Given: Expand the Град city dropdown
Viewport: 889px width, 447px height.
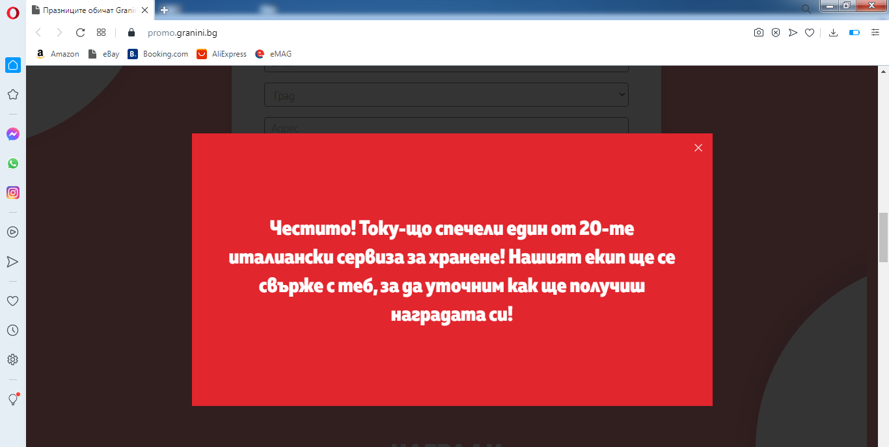Looking at the screenshot, I should (446, 95).
